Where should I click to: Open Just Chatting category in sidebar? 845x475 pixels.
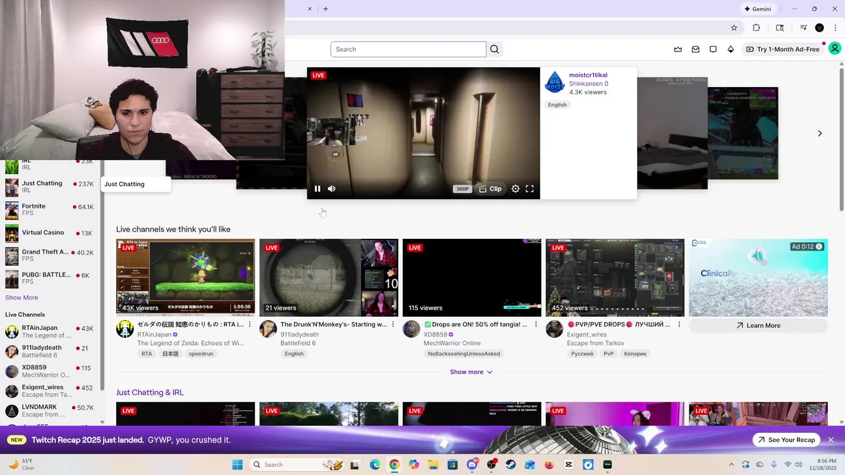tap(50, 187)
